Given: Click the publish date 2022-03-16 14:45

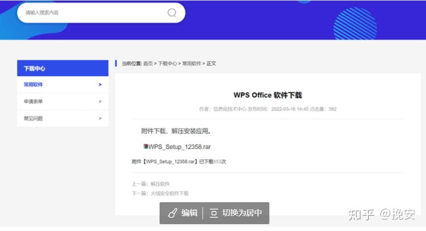Looking at the screenshot, I should [x=290, y=109].
